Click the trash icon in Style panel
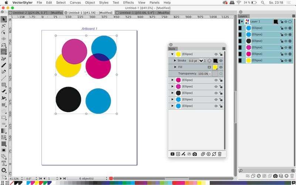Image resolution: width=296 pixels, height=185 pixels. click(x=219, y=154)
